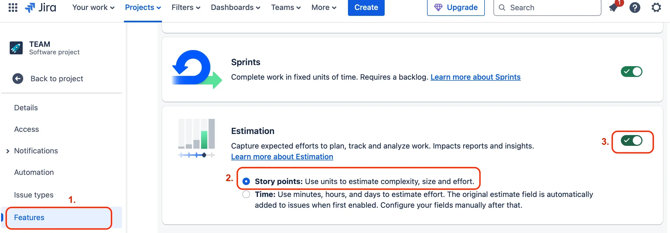This screenshot has width=670, height=233.
Task: Focus the Search input field
Action: (551, 8)
